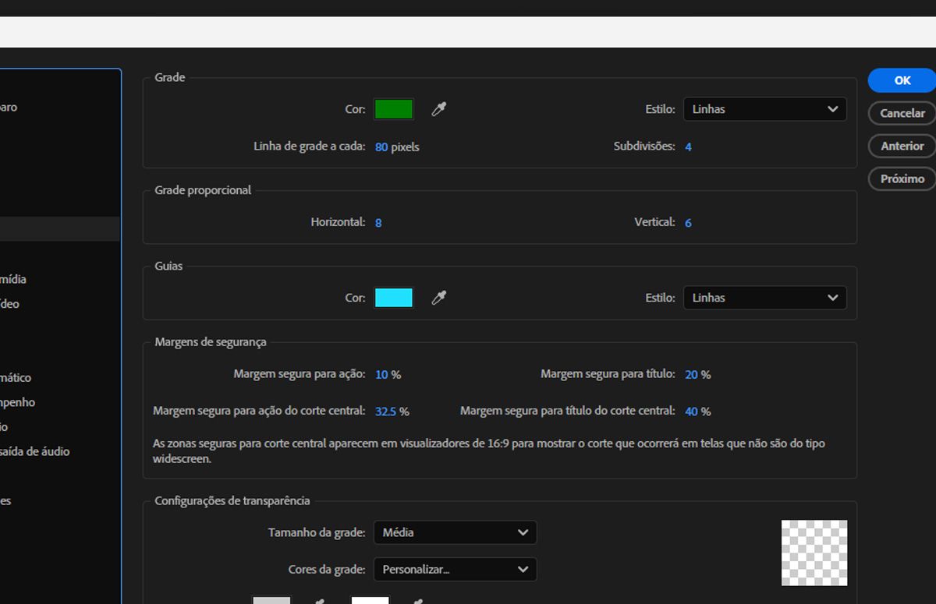Edit Margem segura para ação value 10

coord(381,375)
